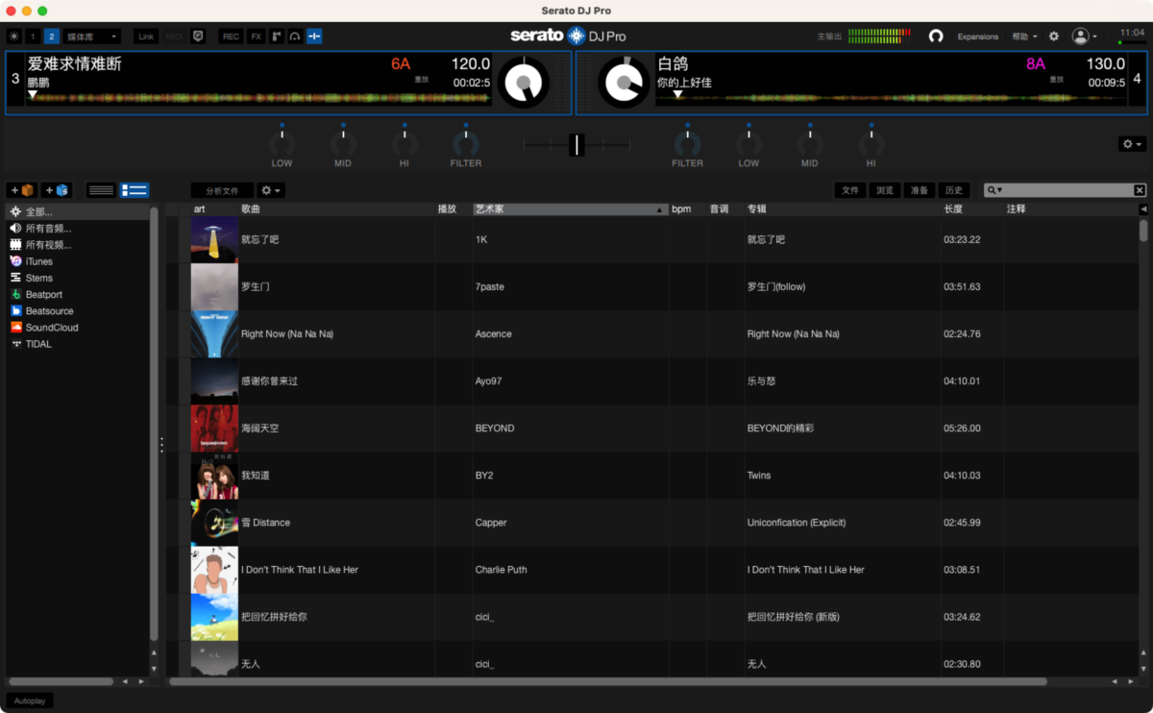Switch library to simple list view
Viewport: 1153px width, 713px height.
[101, 190]
